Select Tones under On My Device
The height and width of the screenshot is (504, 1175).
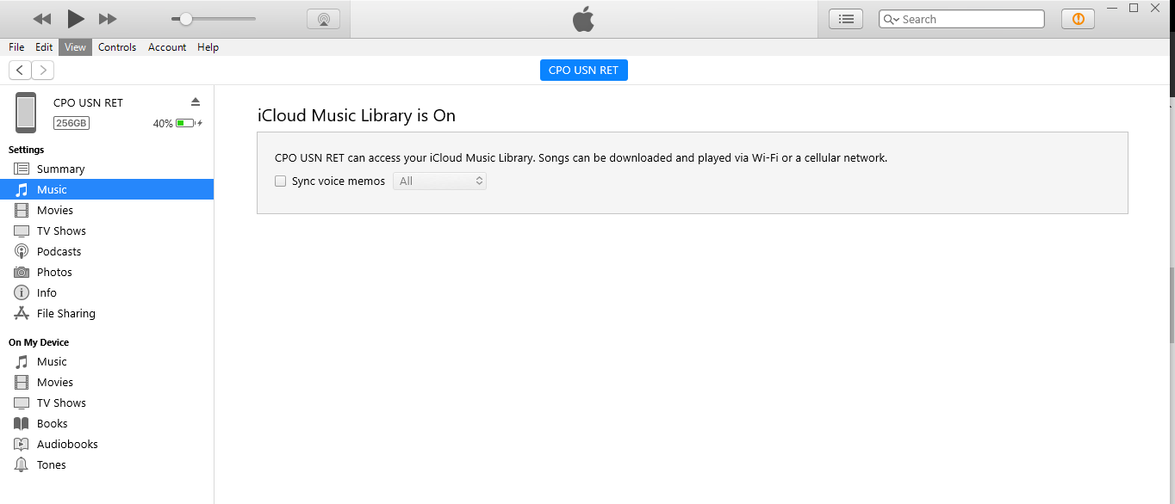click(49, 464)
